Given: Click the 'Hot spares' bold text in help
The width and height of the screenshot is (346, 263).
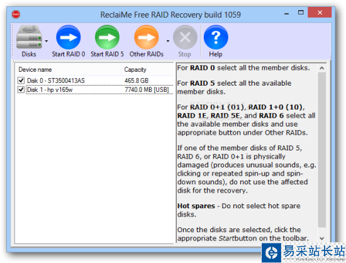Looking at the screenshot, I should [x=196, y=206].
